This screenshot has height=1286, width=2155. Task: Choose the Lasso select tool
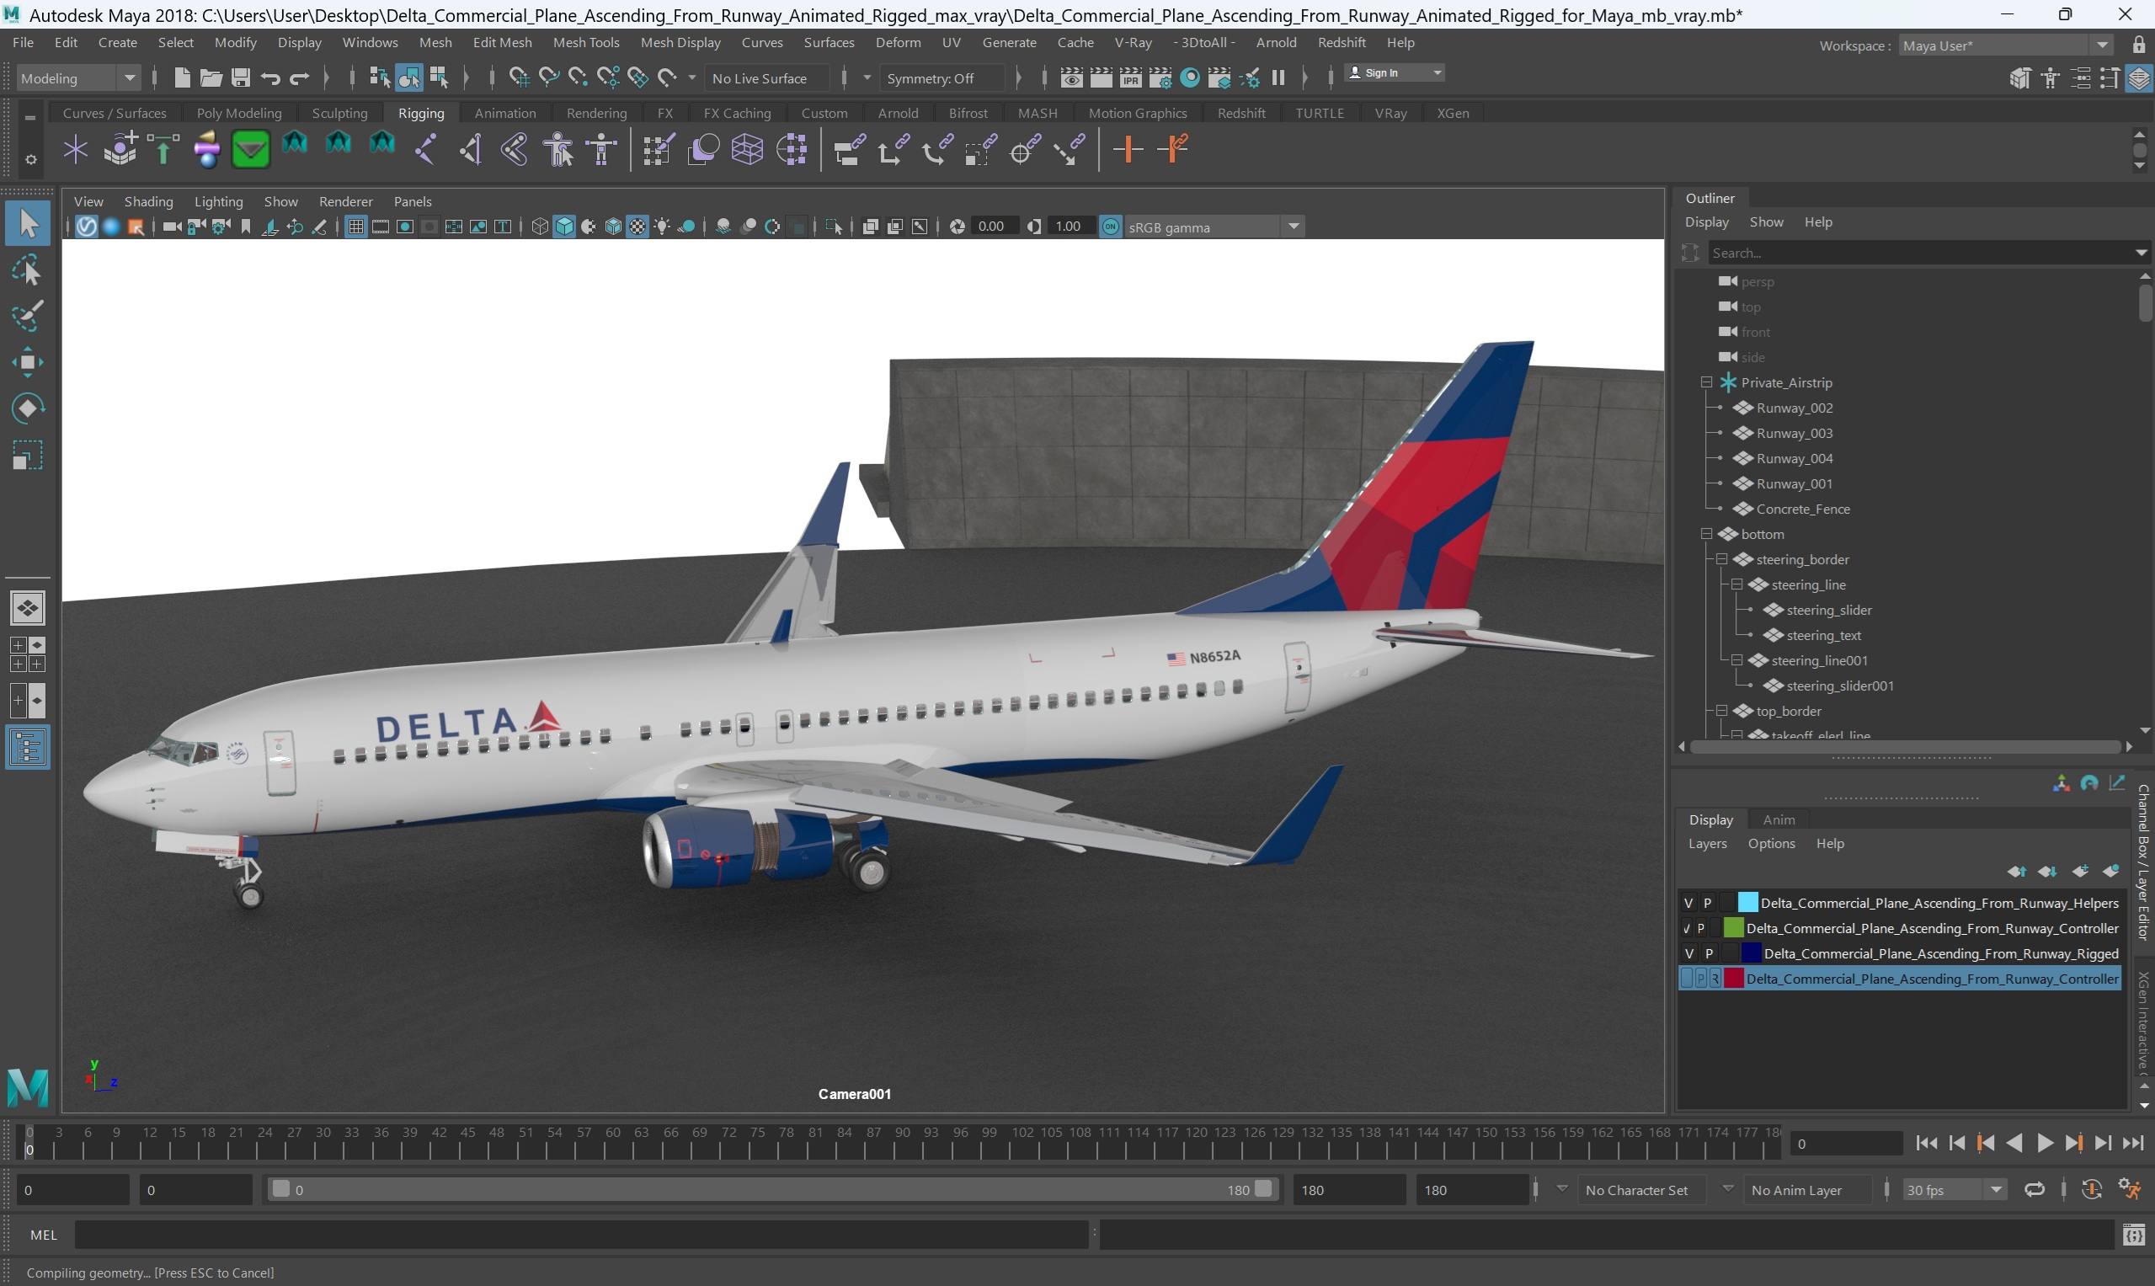point(28,270)
